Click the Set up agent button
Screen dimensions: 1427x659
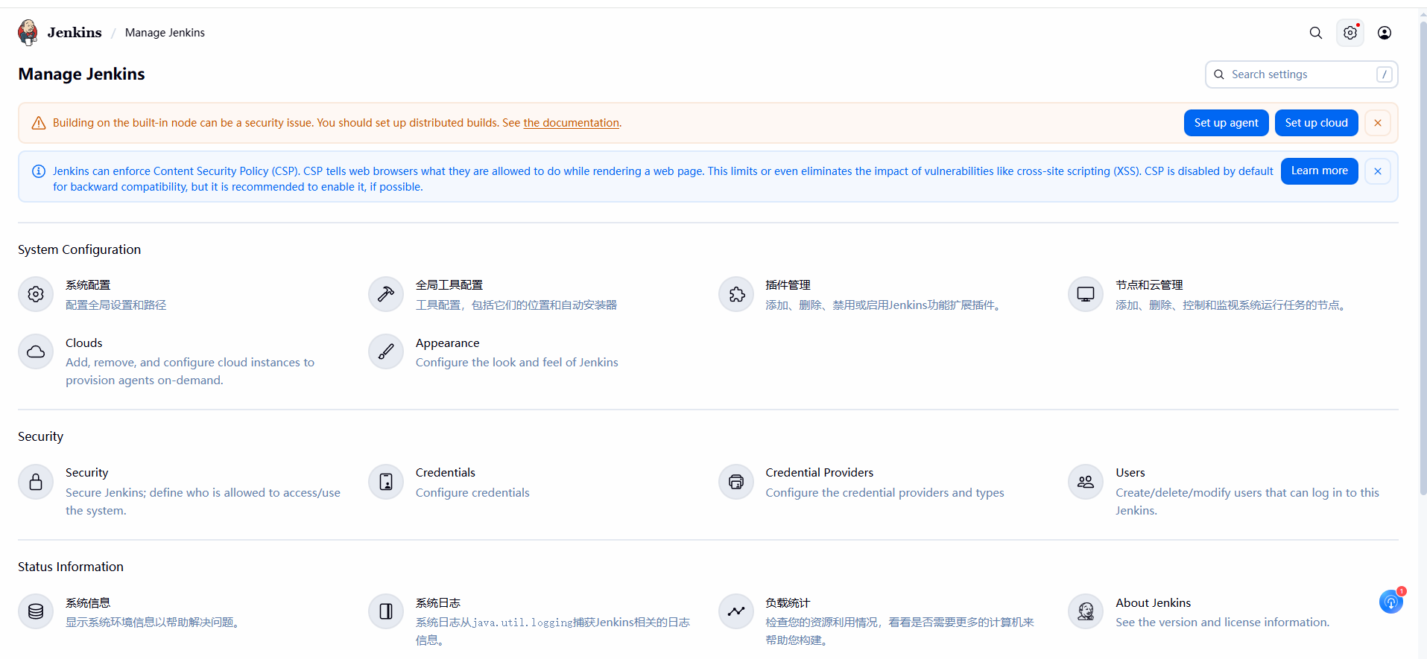pyautogui.click(x=1226, y=123)
